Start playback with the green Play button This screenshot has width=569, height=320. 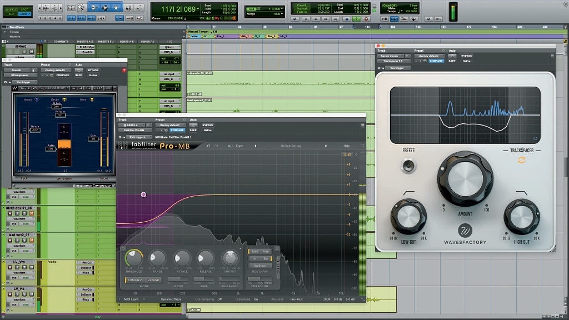356,19
